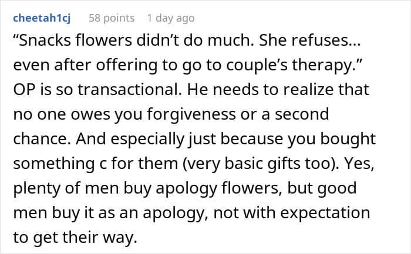Open the '1 day ago' timestamp permalink
This screenshot has width=411, height=254.
point(171,18)
